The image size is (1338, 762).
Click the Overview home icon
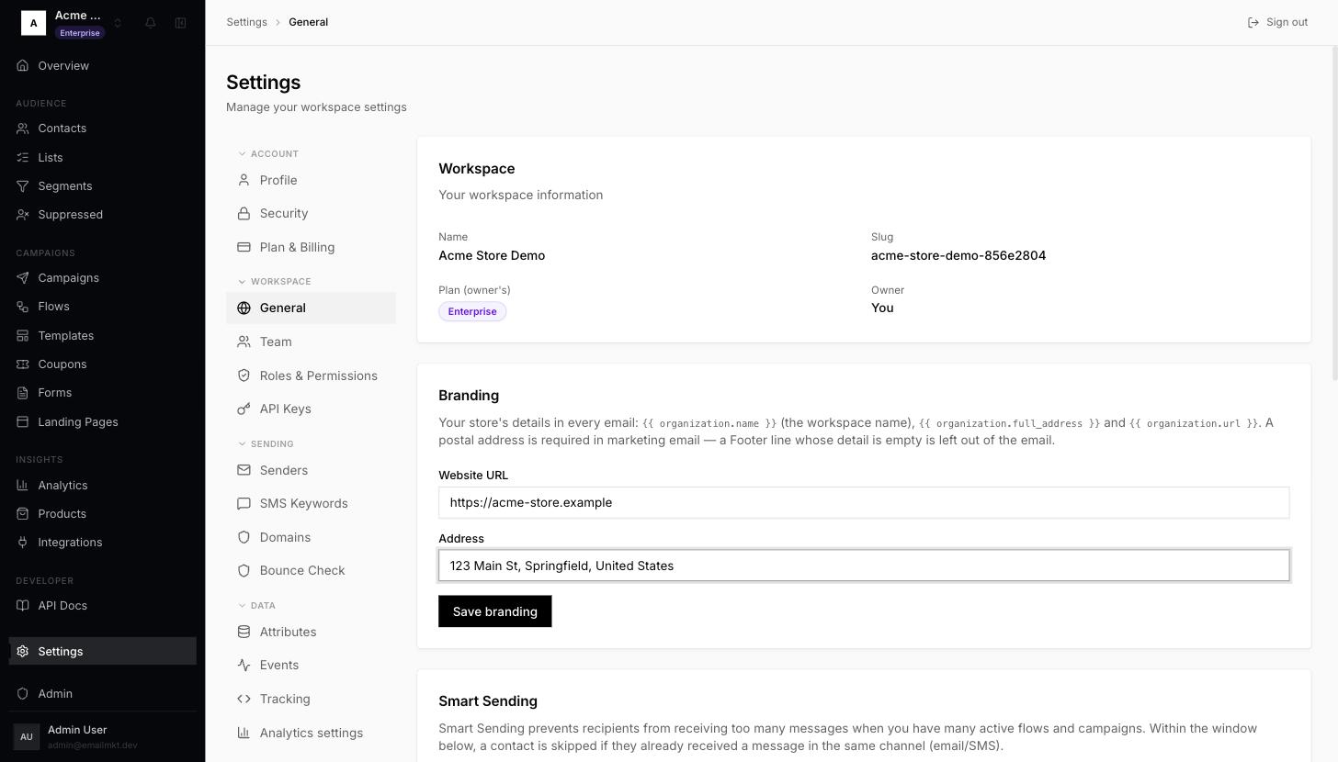[23, 66]
